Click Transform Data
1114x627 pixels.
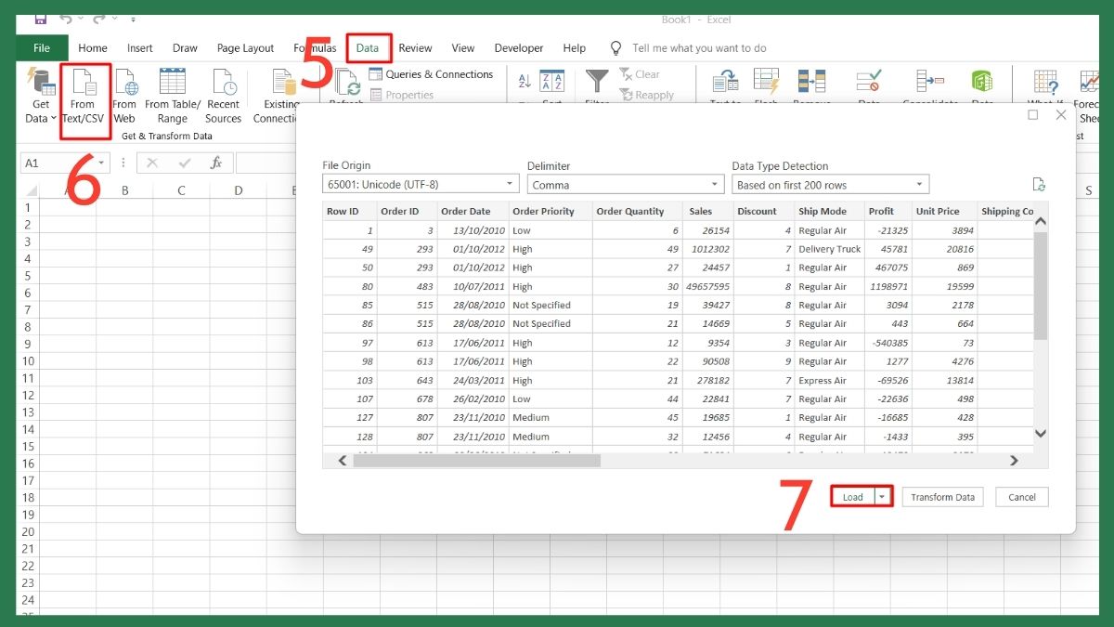pos(942,497)
